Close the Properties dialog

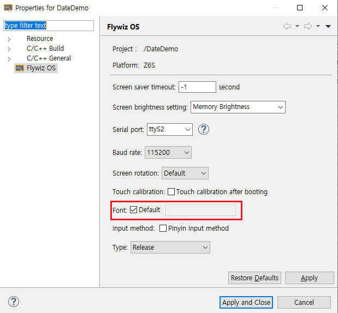click(325, 8)
